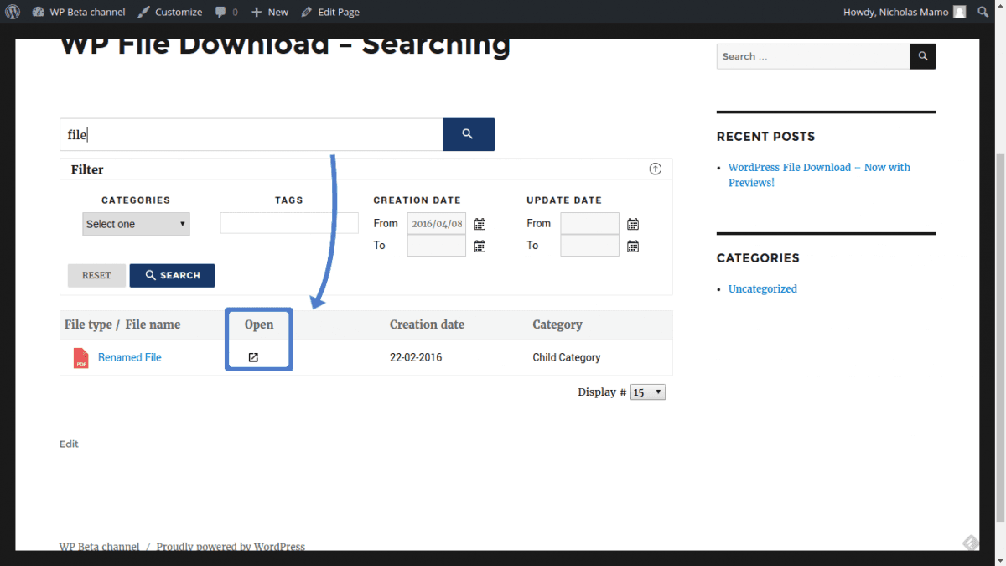The height and width of the screenshot is (566, 1006).
Task: Expand the Categories 'Select one' dropdown
Action: click(x=137, y=224)
